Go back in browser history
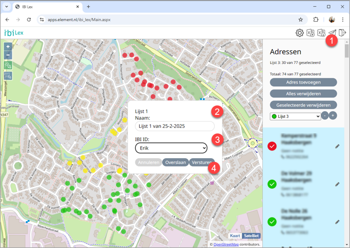 pyautogui.click(x=7, y=20)
